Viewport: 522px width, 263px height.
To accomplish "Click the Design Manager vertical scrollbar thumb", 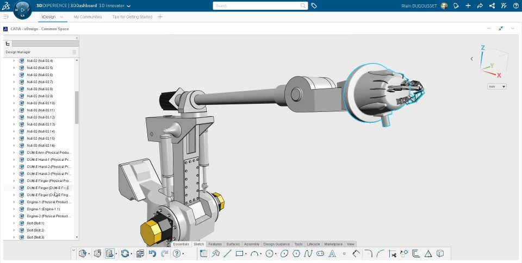I will (77, 108).
